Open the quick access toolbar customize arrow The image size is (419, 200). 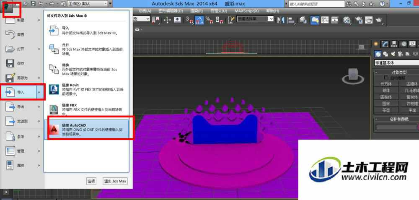click(110, 3)
